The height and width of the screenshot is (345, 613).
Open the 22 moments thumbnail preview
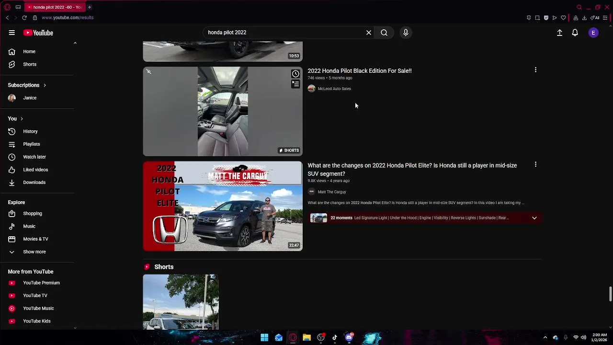click(x=318, y=218)
